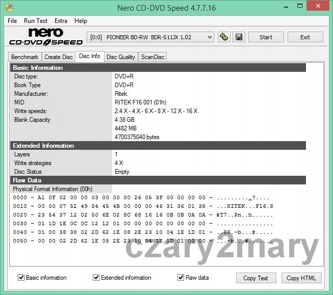This screenshot has width=333, height=295.
Task: Click the Raw Data section header
Action: [x=158, y=180]
